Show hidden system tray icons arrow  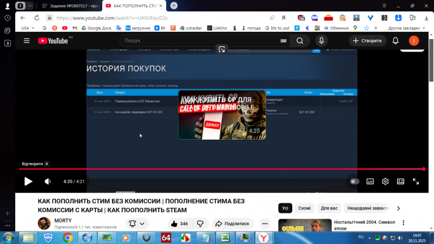click(370, 238)
